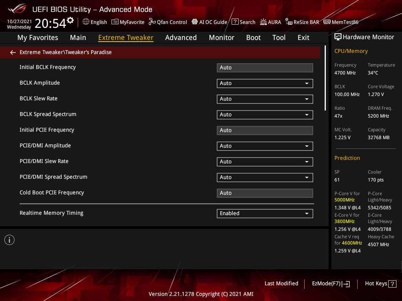Viewport: 402px width, 301px height.
Task: Click the settings gear next to the clock
Action: pyautogui.click(x=70, y=20)
